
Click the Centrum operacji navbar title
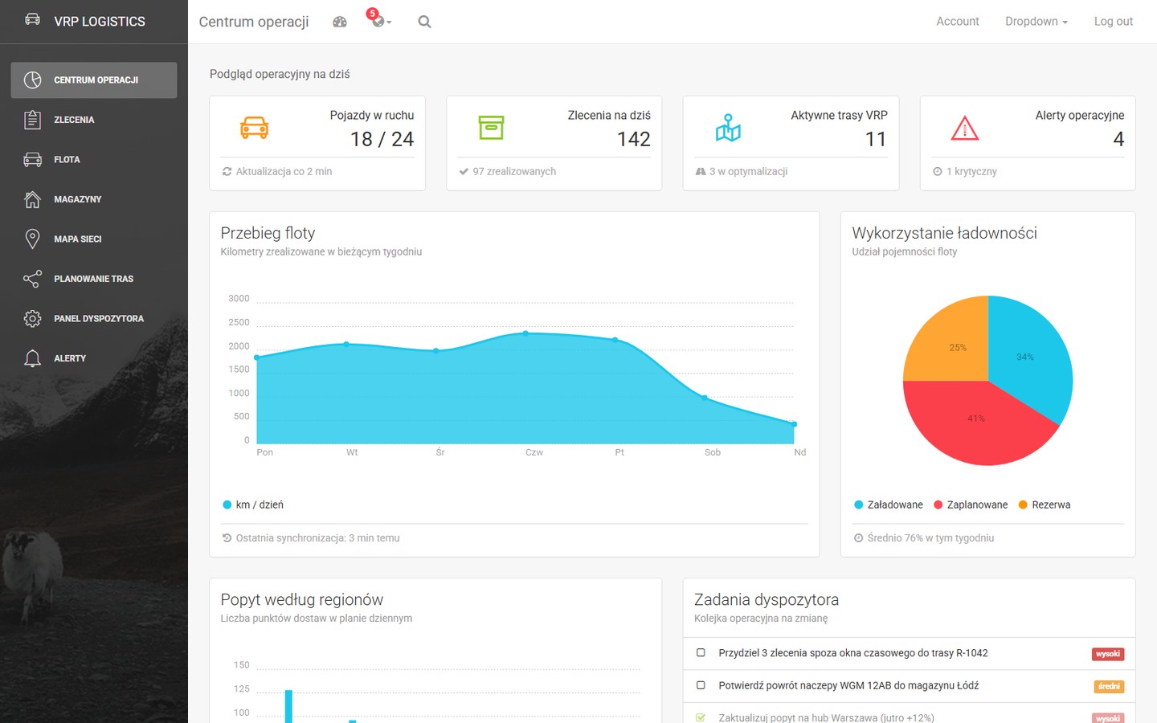click(254, 22)
